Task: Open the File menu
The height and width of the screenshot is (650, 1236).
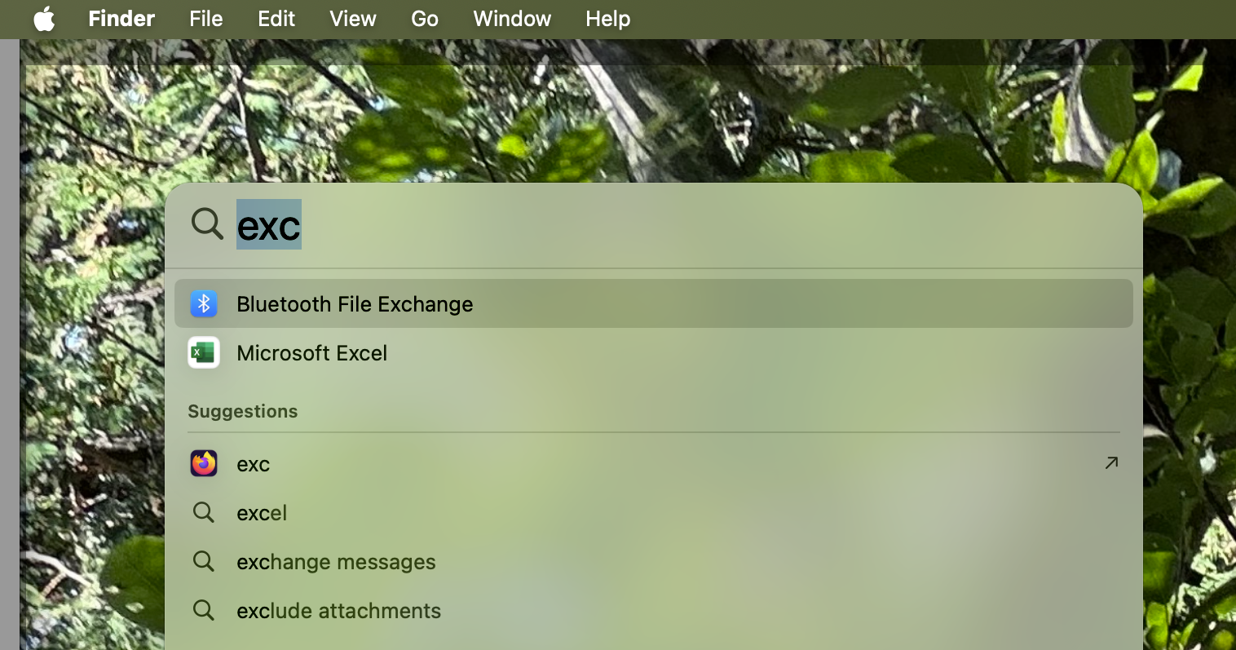Action: point(205,19)
